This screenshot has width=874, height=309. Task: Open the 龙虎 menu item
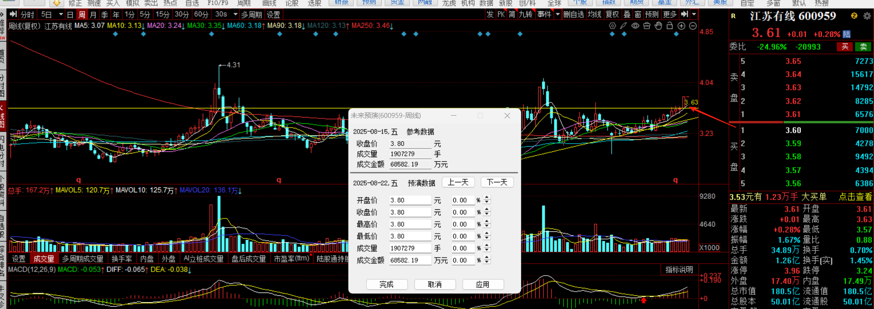click(449, 3)
